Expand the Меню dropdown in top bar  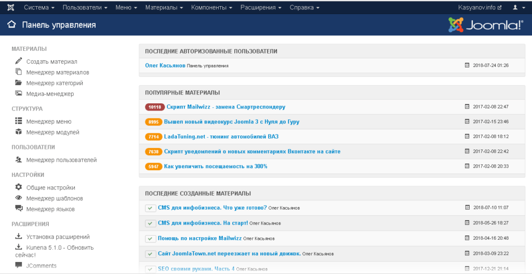[126, 7]
